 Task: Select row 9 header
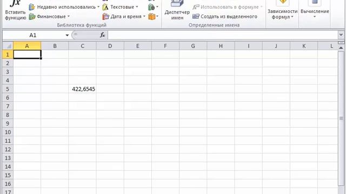click(x=8, y=123)
